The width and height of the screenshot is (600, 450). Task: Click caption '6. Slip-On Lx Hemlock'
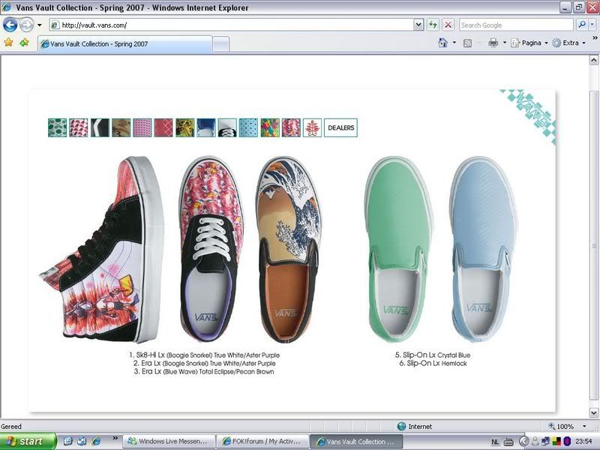tap(433, 364)
